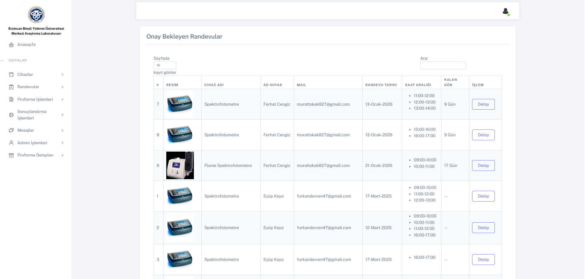Sort table by Randevu Tarihi column header
Viewport: 585px width, 279px height.
coord(381,85)
